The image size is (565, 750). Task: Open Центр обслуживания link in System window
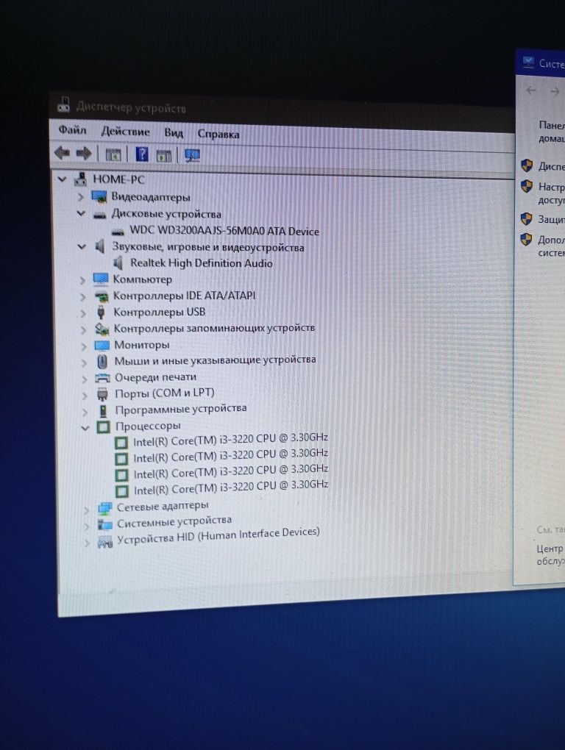point(550,554)
